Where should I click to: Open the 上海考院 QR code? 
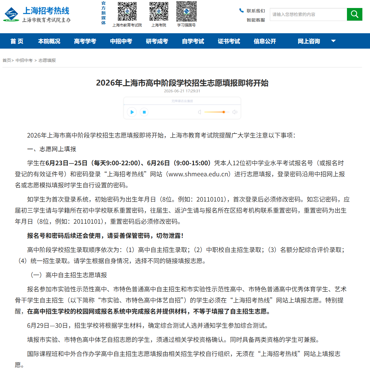coord(159,12)
